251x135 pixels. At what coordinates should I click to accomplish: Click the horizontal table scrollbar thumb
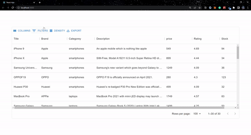click(x=119, y=108)
